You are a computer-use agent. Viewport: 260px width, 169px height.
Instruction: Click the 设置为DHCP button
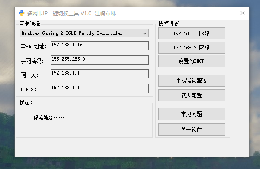(192, 61)
